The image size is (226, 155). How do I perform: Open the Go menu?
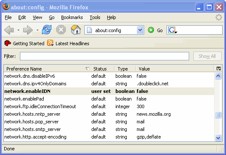tap(52, 17)
